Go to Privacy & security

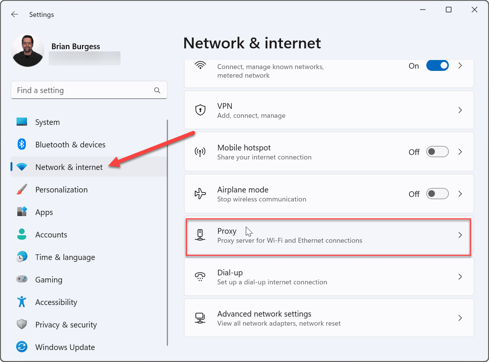click(x=89, y=324)
